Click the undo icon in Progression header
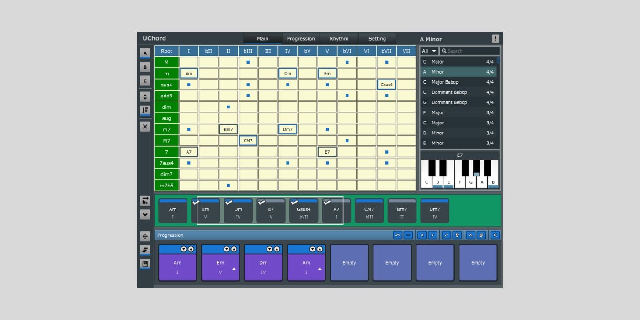Viewport: 640px width, 320px height. (x=397, y=235)
